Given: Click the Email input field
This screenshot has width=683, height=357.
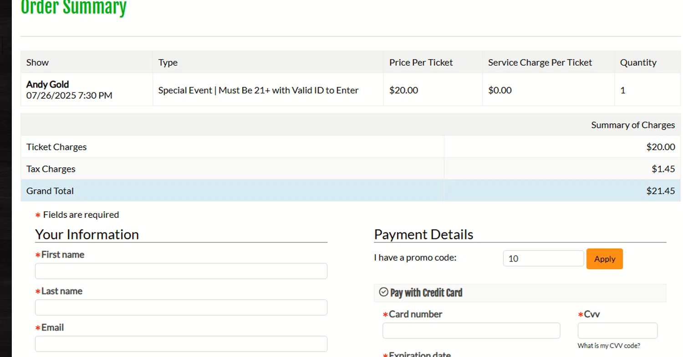Looking at the screenshot, I should pyautogui.click(x=181, y=344).
